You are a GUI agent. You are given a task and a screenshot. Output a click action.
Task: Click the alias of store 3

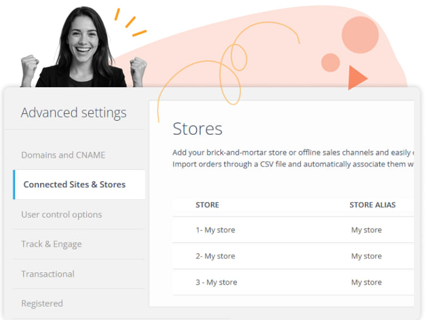click(x=366, y=282)
